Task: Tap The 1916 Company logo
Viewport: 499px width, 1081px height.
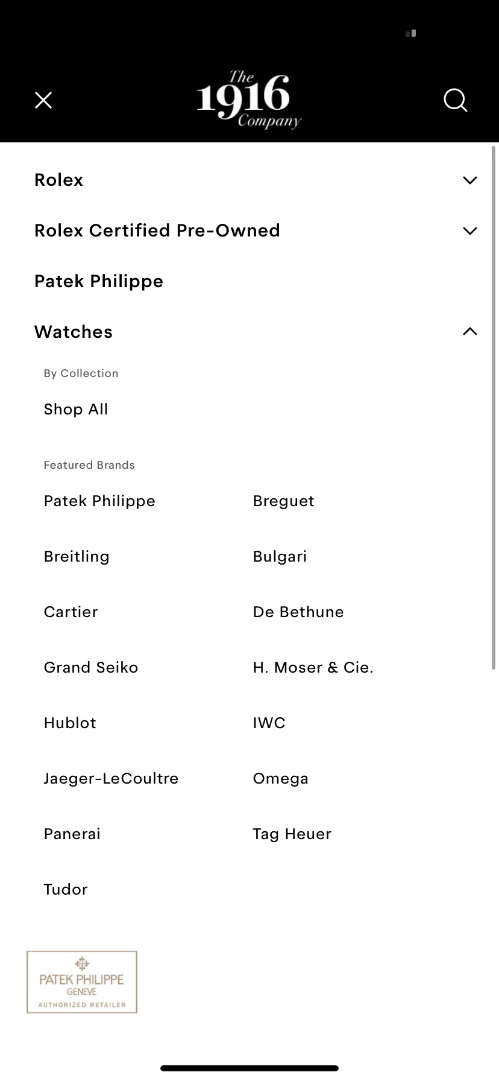Action: (x=249, y=100)
